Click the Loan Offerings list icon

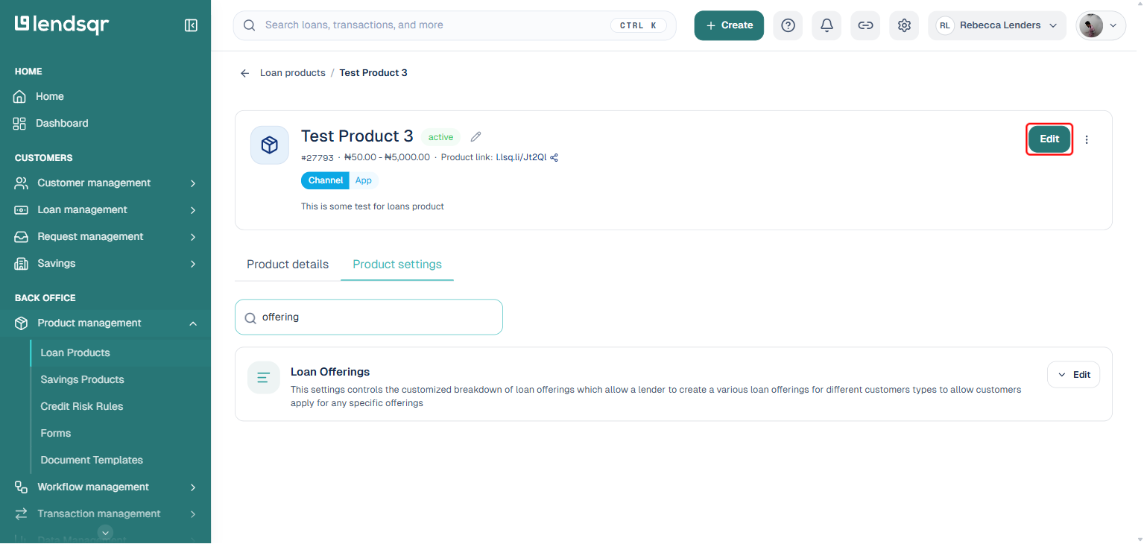coord(263,378)
